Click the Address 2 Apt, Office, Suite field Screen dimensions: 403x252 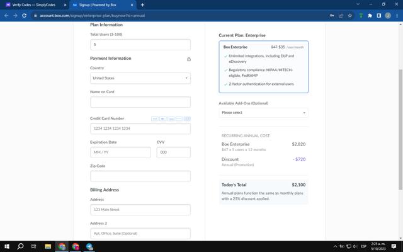tap(140, 234)
